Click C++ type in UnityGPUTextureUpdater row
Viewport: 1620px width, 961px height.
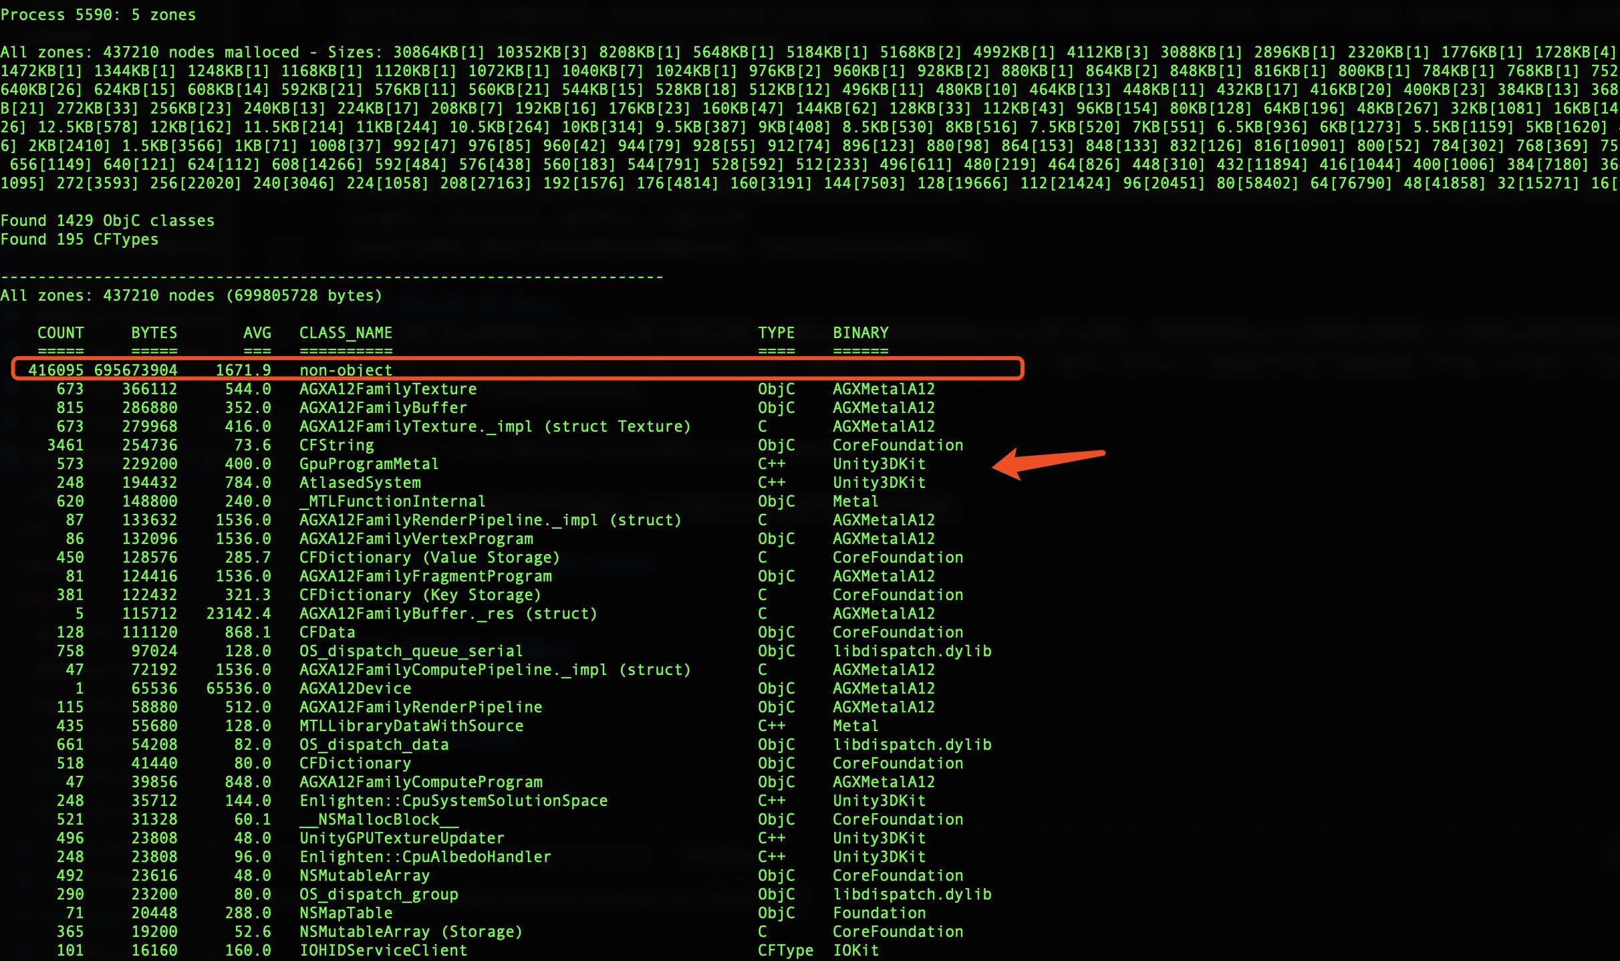(772, 838)
